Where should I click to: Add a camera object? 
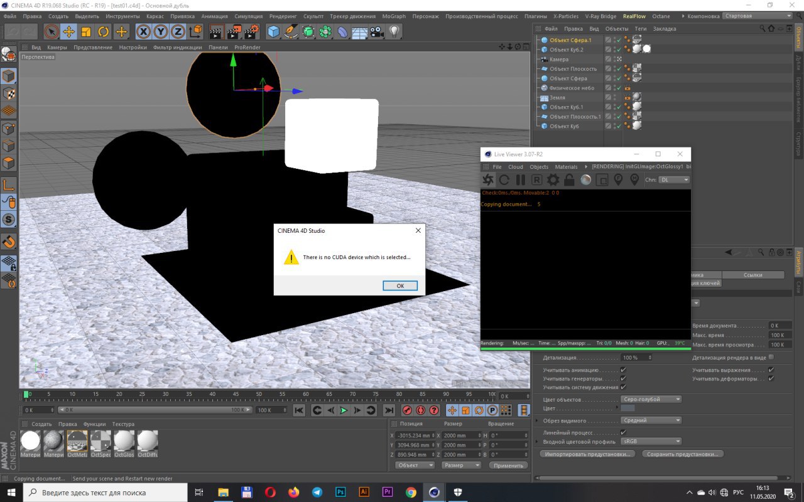(x=377, y=31)
